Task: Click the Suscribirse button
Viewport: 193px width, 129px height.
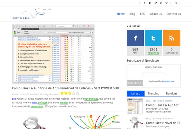Action: [135, 83]
